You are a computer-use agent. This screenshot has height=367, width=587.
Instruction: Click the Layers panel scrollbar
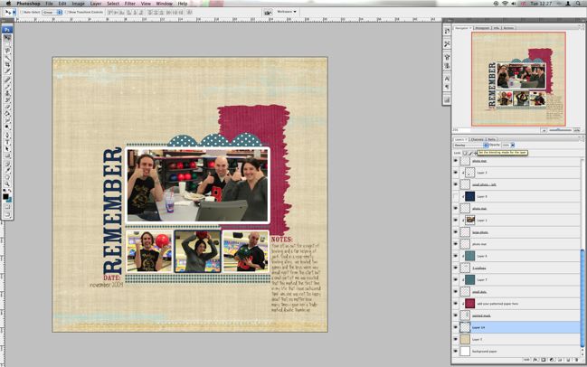click(582, 297)
